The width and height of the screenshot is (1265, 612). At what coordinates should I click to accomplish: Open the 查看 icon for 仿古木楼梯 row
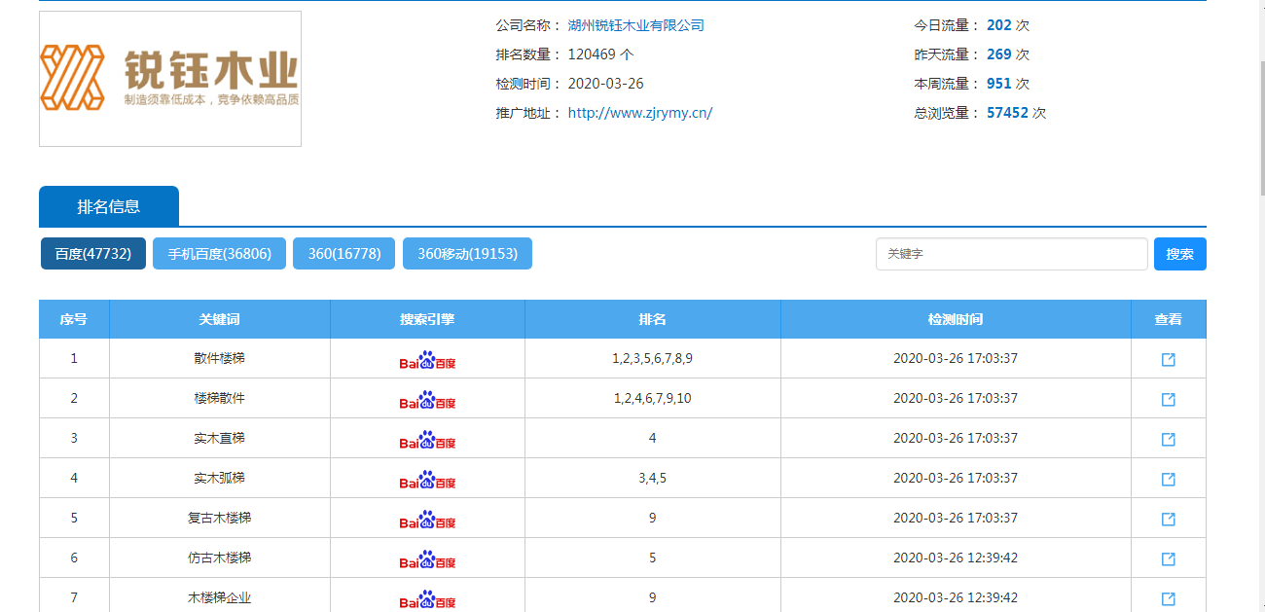pos(1168,558)
